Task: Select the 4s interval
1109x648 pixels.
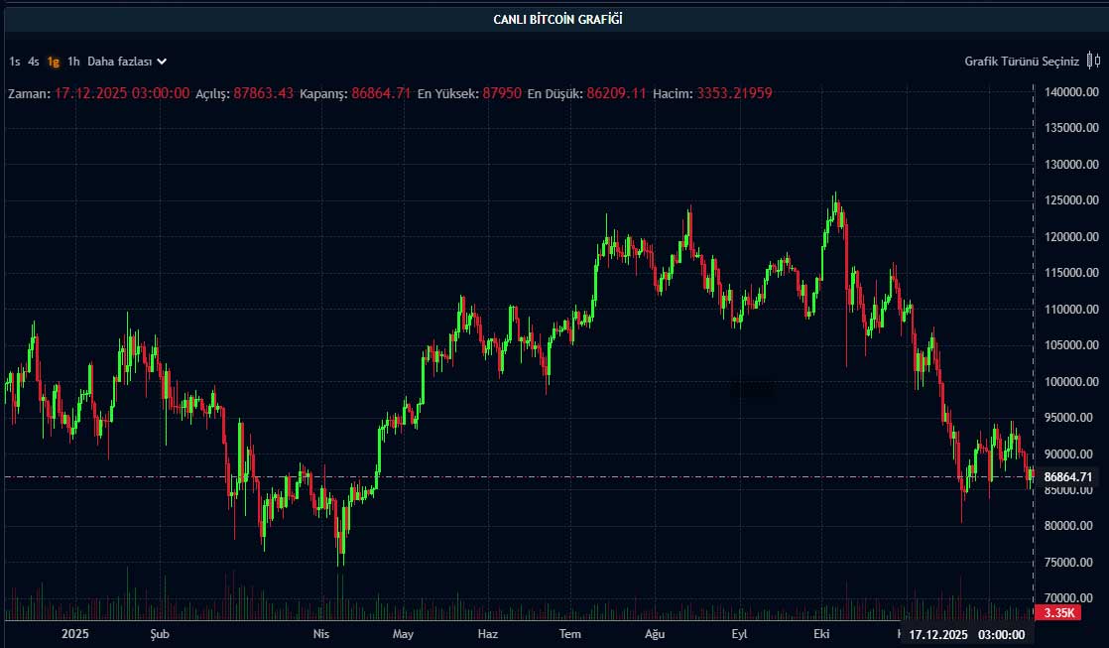Action: coord(34,62)
